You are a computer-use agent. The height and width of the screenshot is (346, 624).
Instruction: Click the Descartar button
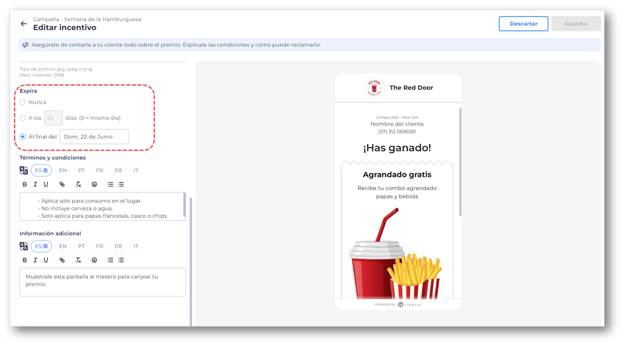pos(523,24)
